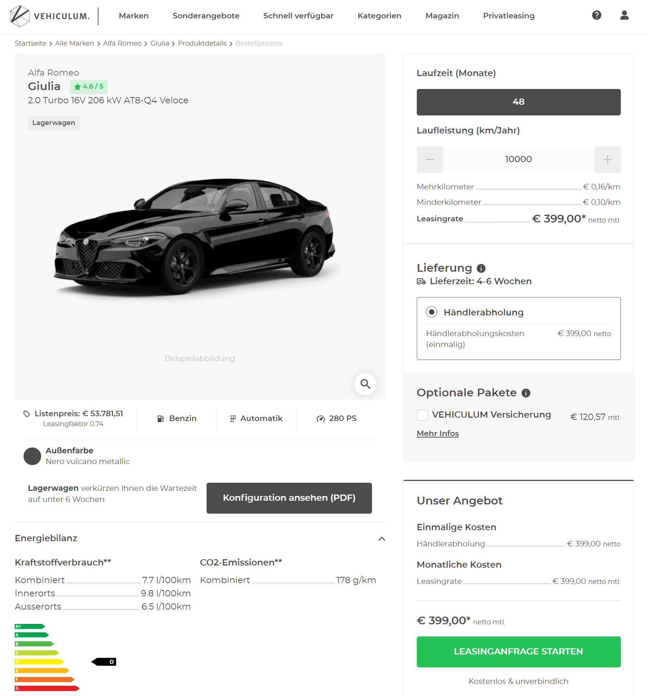Increase Laufleistung with the plus button

tap(607, 160)
